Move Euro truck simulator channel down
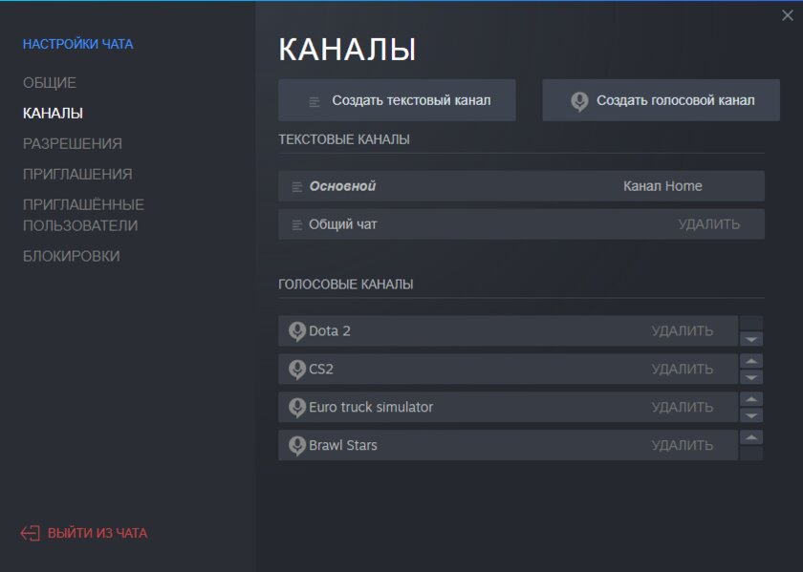The height and width of the screenshot is (572, 803). (x=751, y=415)
